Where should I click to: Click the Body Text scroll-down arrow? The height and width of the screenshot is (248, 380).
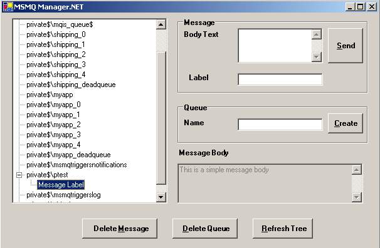(317, 57)
